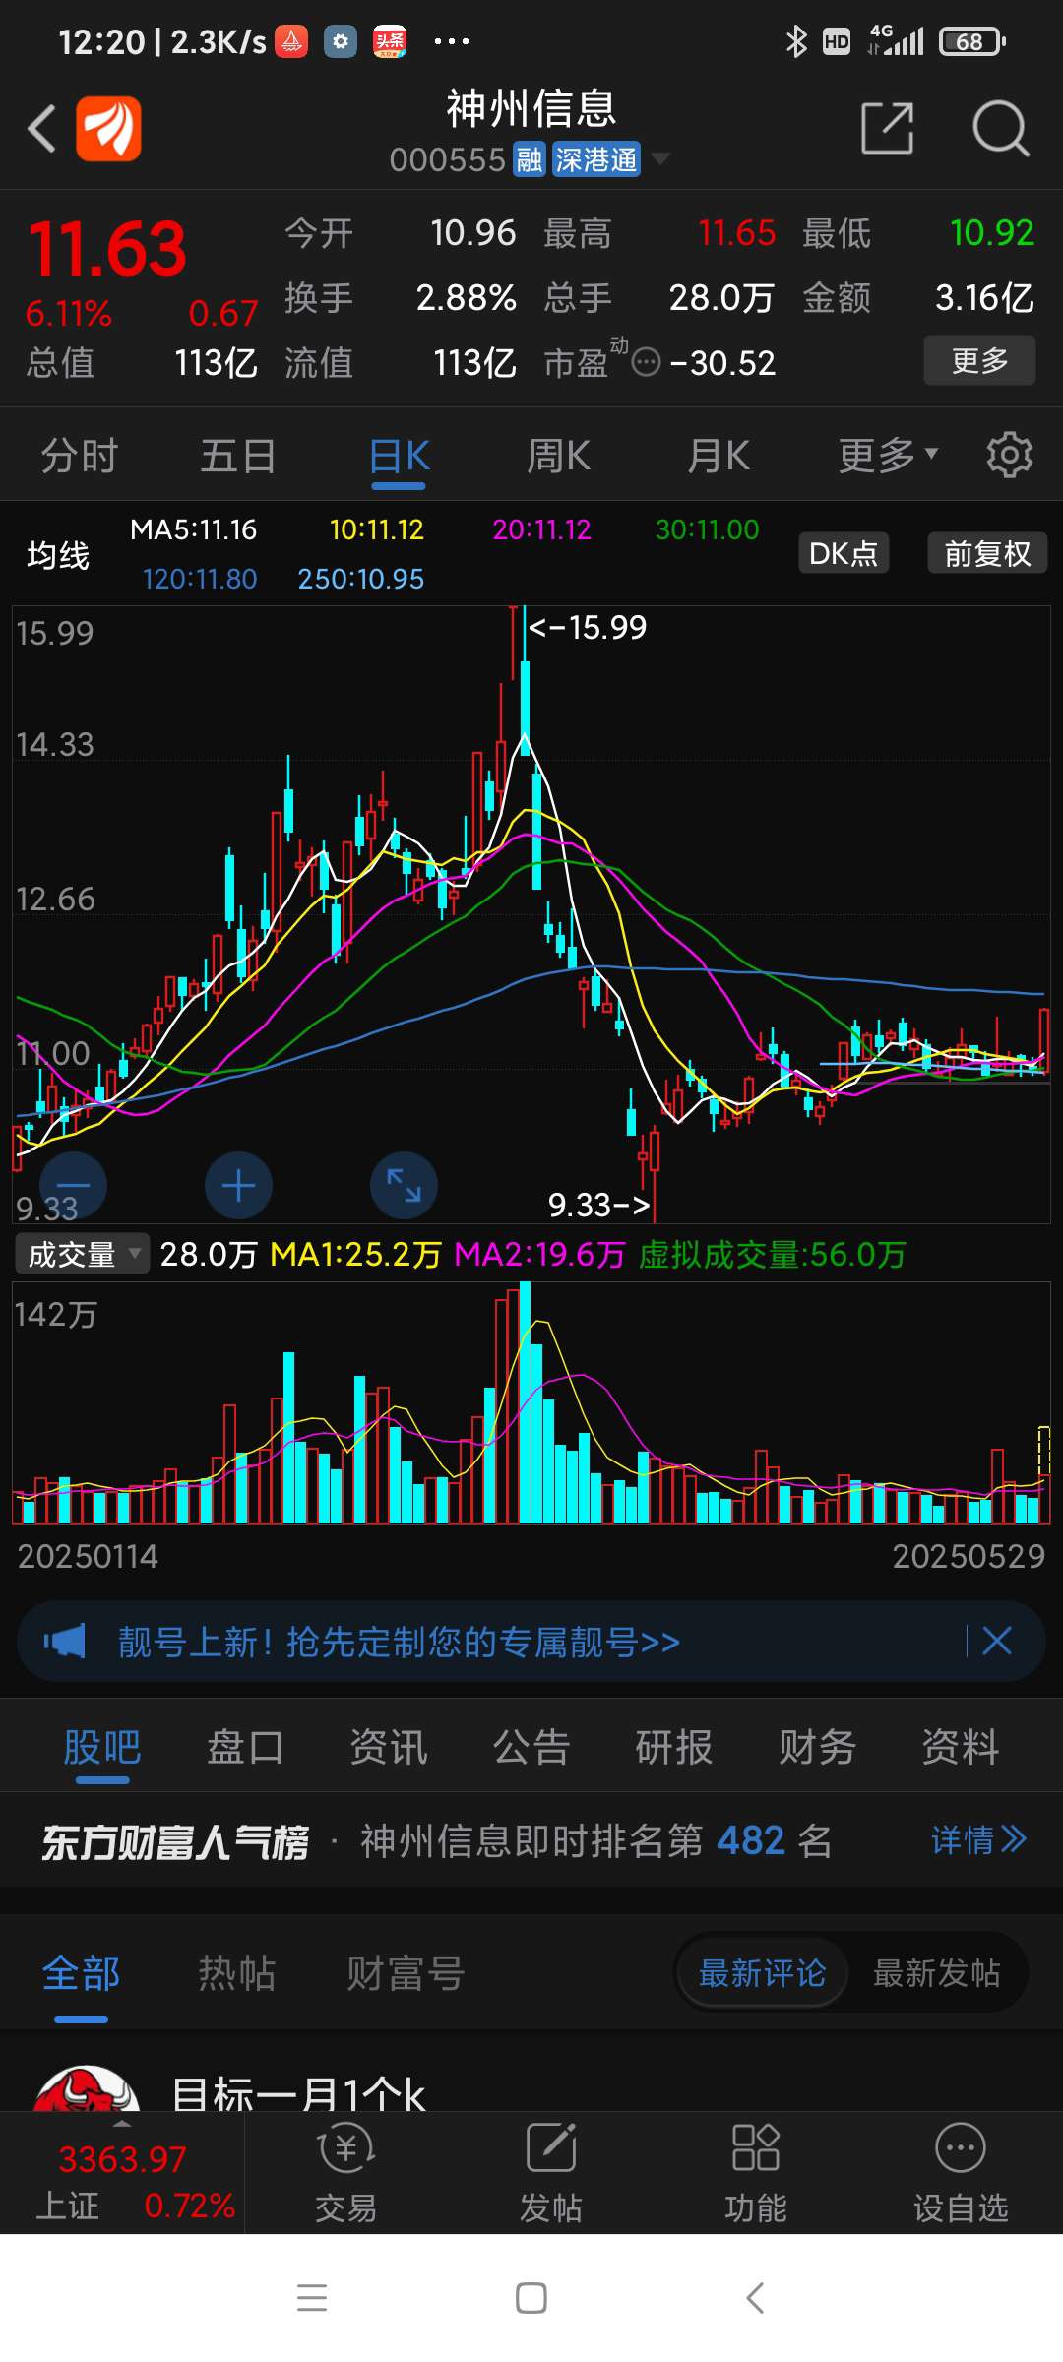Image resolution: width=1063 pixels, height=2362 pixels.
Task: Zoom out the K-line chart
Action: pos(73,1186)
